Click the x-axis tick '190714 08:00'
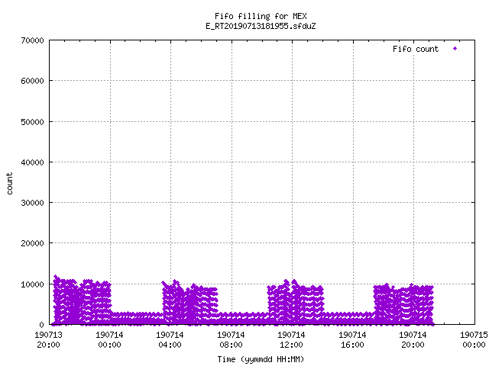The height and width of the screenshot is (366, 489). pos(231,340)
